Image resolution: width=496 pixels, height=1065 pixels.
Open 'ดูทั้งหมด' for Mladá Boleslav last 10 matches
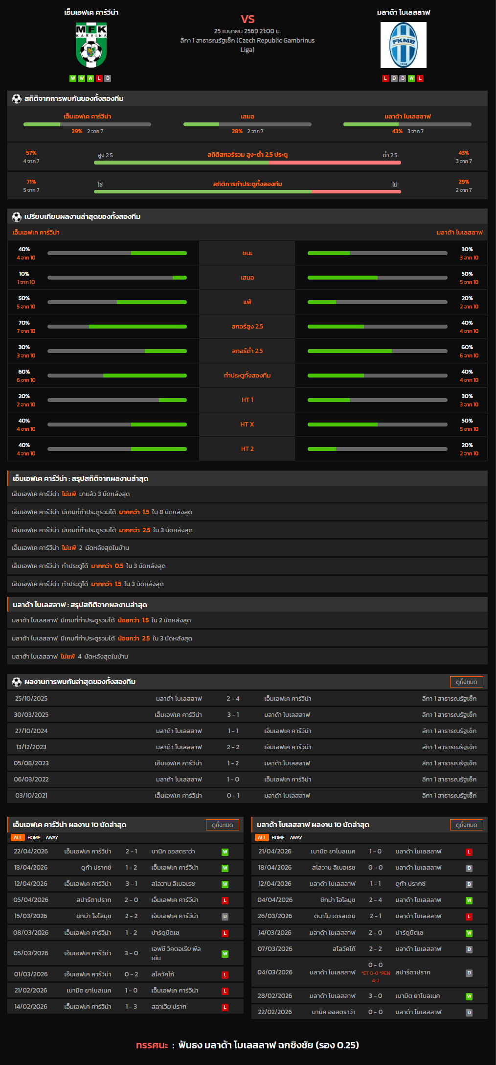466,825
